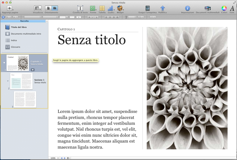Open the Colori color wheel
Viewport: 237px width, 160px height.
(x=224, y=8)
